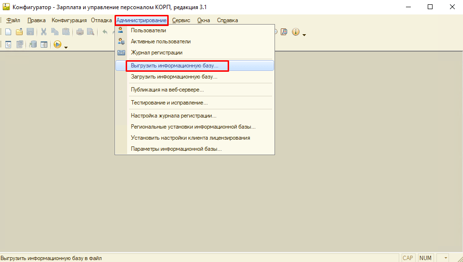Open the Окна menu

click(x=203, y=20)
